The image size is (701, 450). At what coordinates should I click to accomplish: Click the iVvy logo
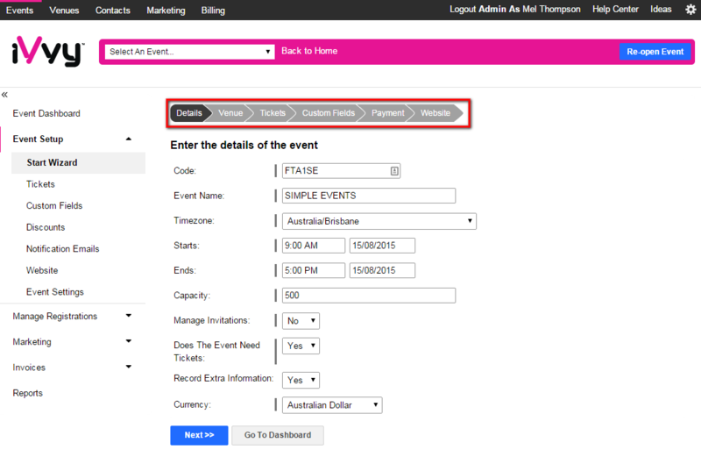click(47, 52)
